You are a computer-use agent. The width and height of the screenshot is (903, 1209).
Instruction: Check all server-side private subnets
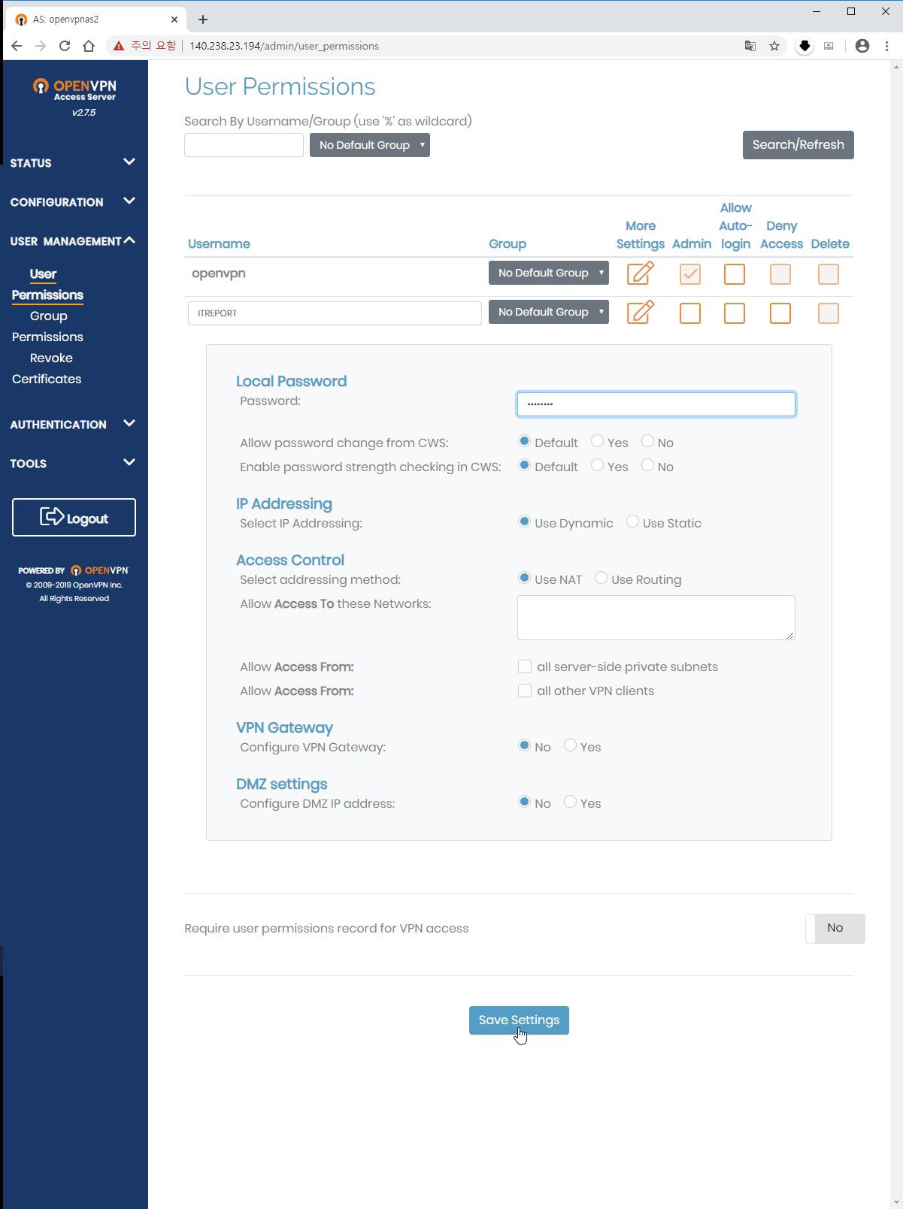click(x=525, y=666)
